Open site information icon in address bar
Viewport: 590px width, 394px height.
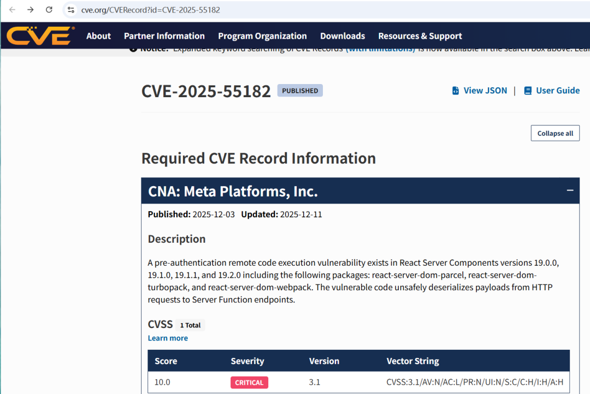point(70,10)
